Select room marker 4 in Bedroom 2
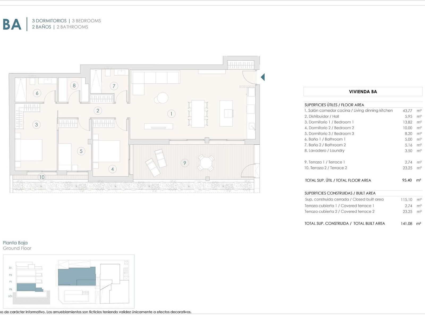This screenshot has width=425, height=319. coord(112,169)
